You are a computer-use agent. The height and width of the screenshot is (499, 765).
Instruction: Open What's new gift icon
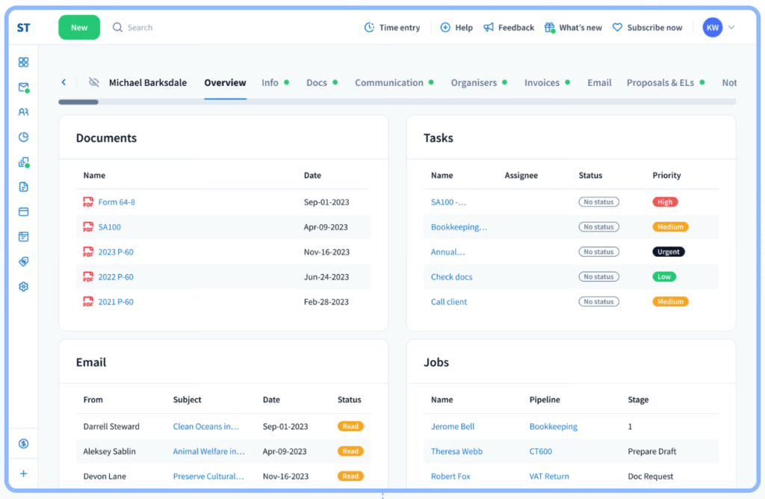click(550, 28)
